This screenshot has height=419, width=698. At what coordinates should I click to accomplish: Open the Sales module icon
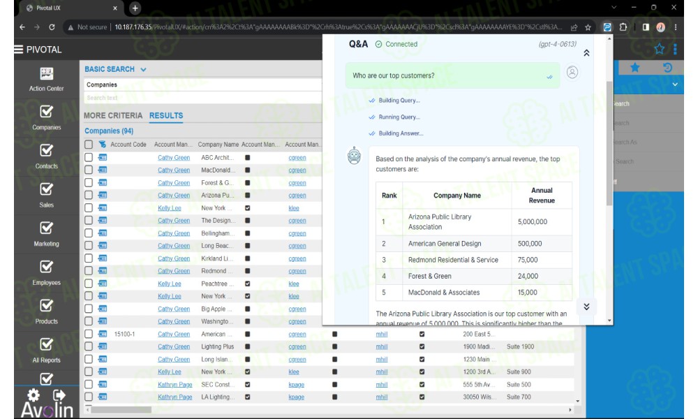46,189
